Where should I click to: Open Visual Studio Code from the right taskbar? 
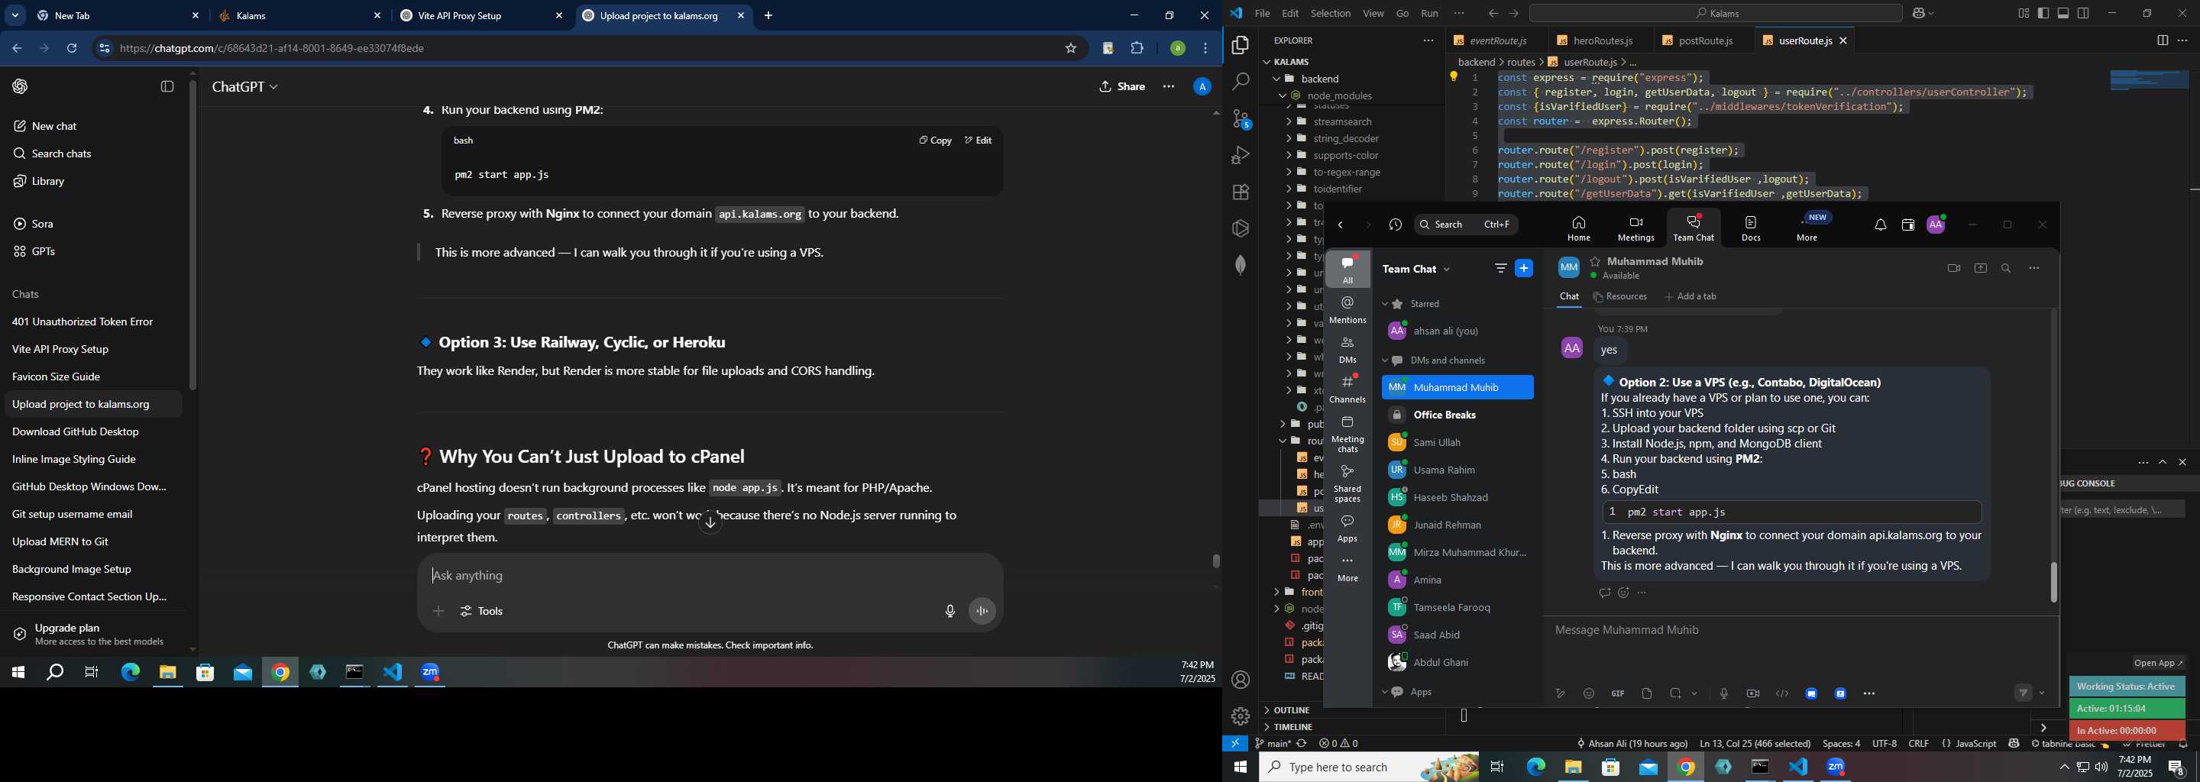click(1799, 767)
